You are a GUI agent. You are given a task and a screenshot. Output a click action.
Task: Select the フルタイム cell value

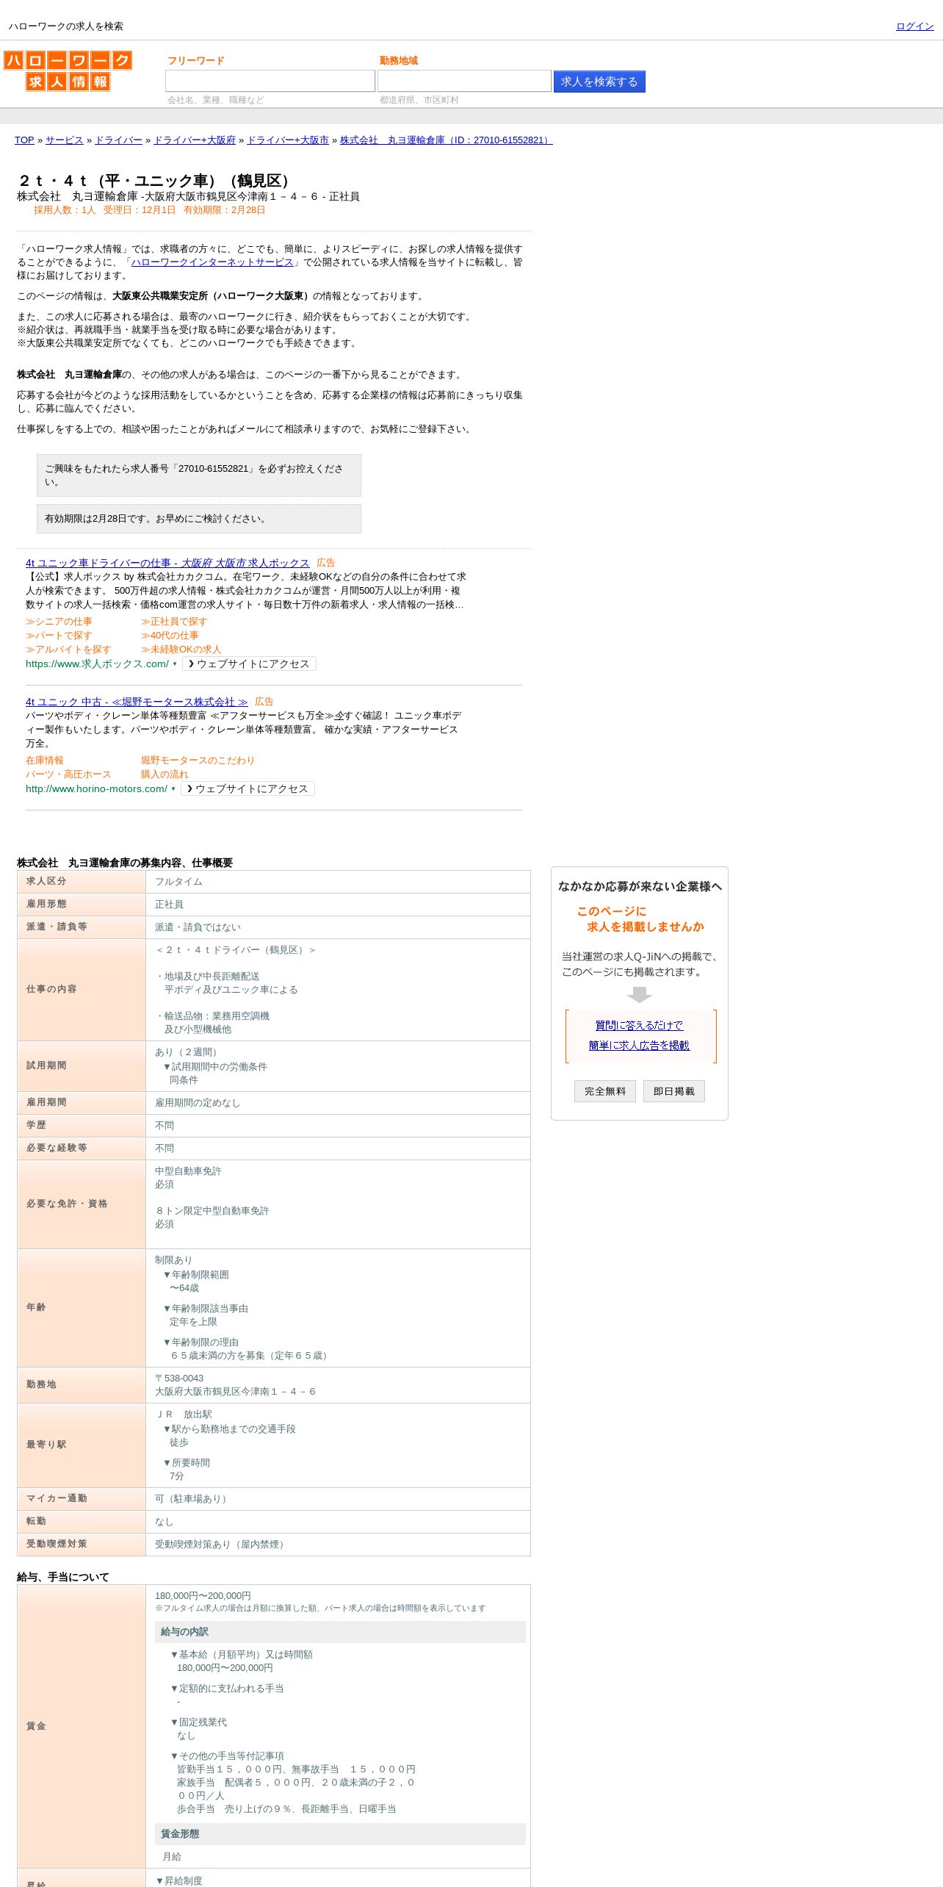coord(178,882)
